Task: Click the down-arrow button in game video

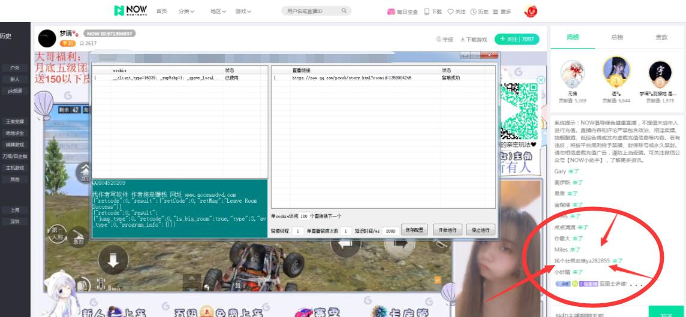Action: pyautogui.click(x=113, y=260)
